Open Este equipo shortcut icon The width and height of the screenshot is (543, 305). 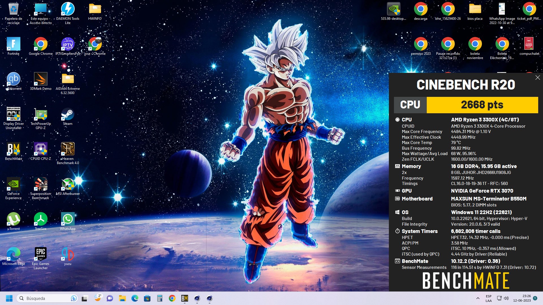click(41, 13)
